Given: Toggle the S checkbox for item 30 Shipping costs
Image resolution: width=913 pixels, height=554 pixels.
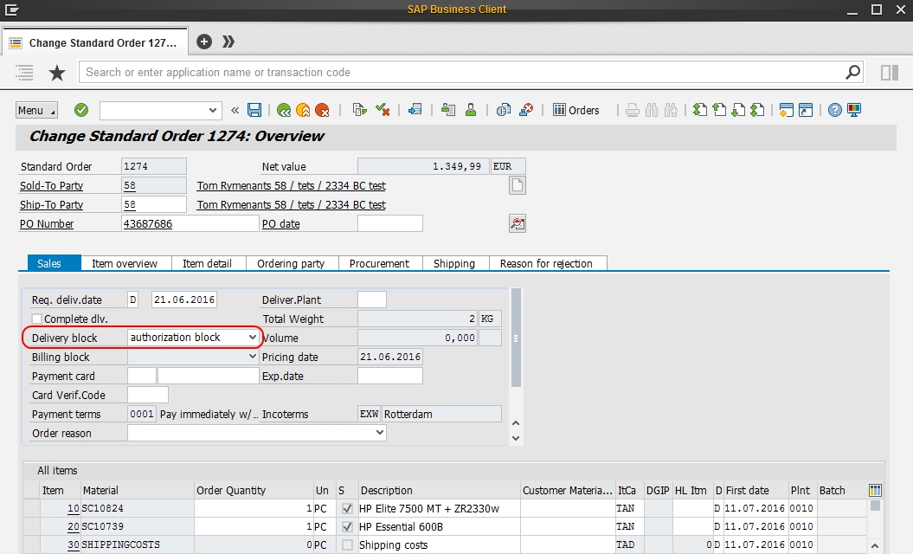Looking at the screenshot, I should 348,544.
